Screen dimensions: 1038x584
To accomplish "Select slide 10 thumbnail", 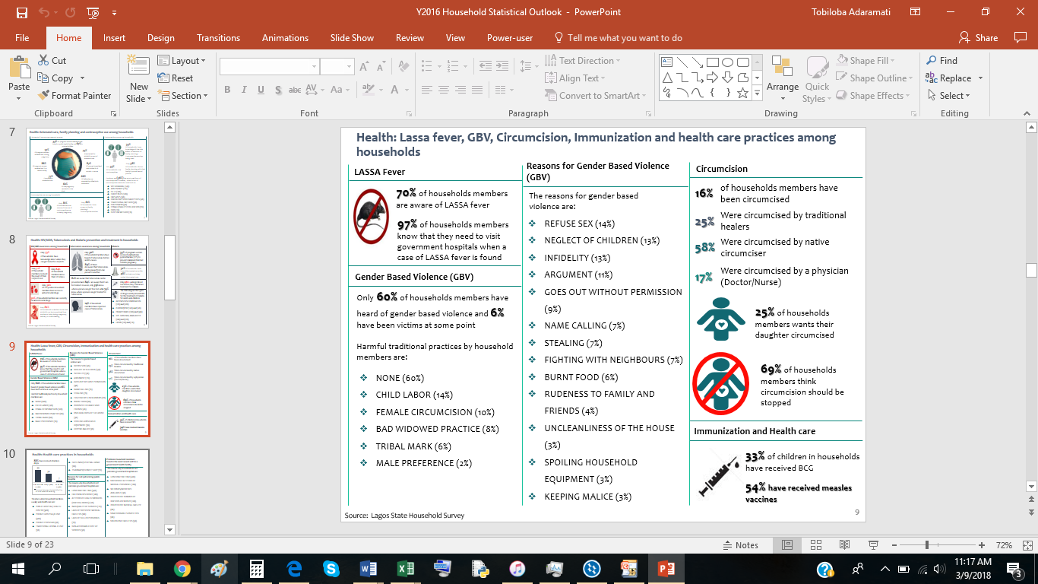I will point(87,492).
